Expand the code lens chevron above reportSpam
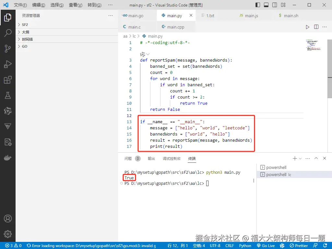The height and width of the screenshot is (249, 332). 148,54
